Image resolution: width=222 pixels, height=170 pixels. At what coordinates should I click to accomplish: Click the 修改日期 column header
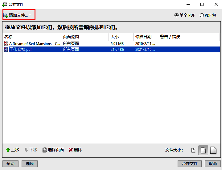point(146,37)
